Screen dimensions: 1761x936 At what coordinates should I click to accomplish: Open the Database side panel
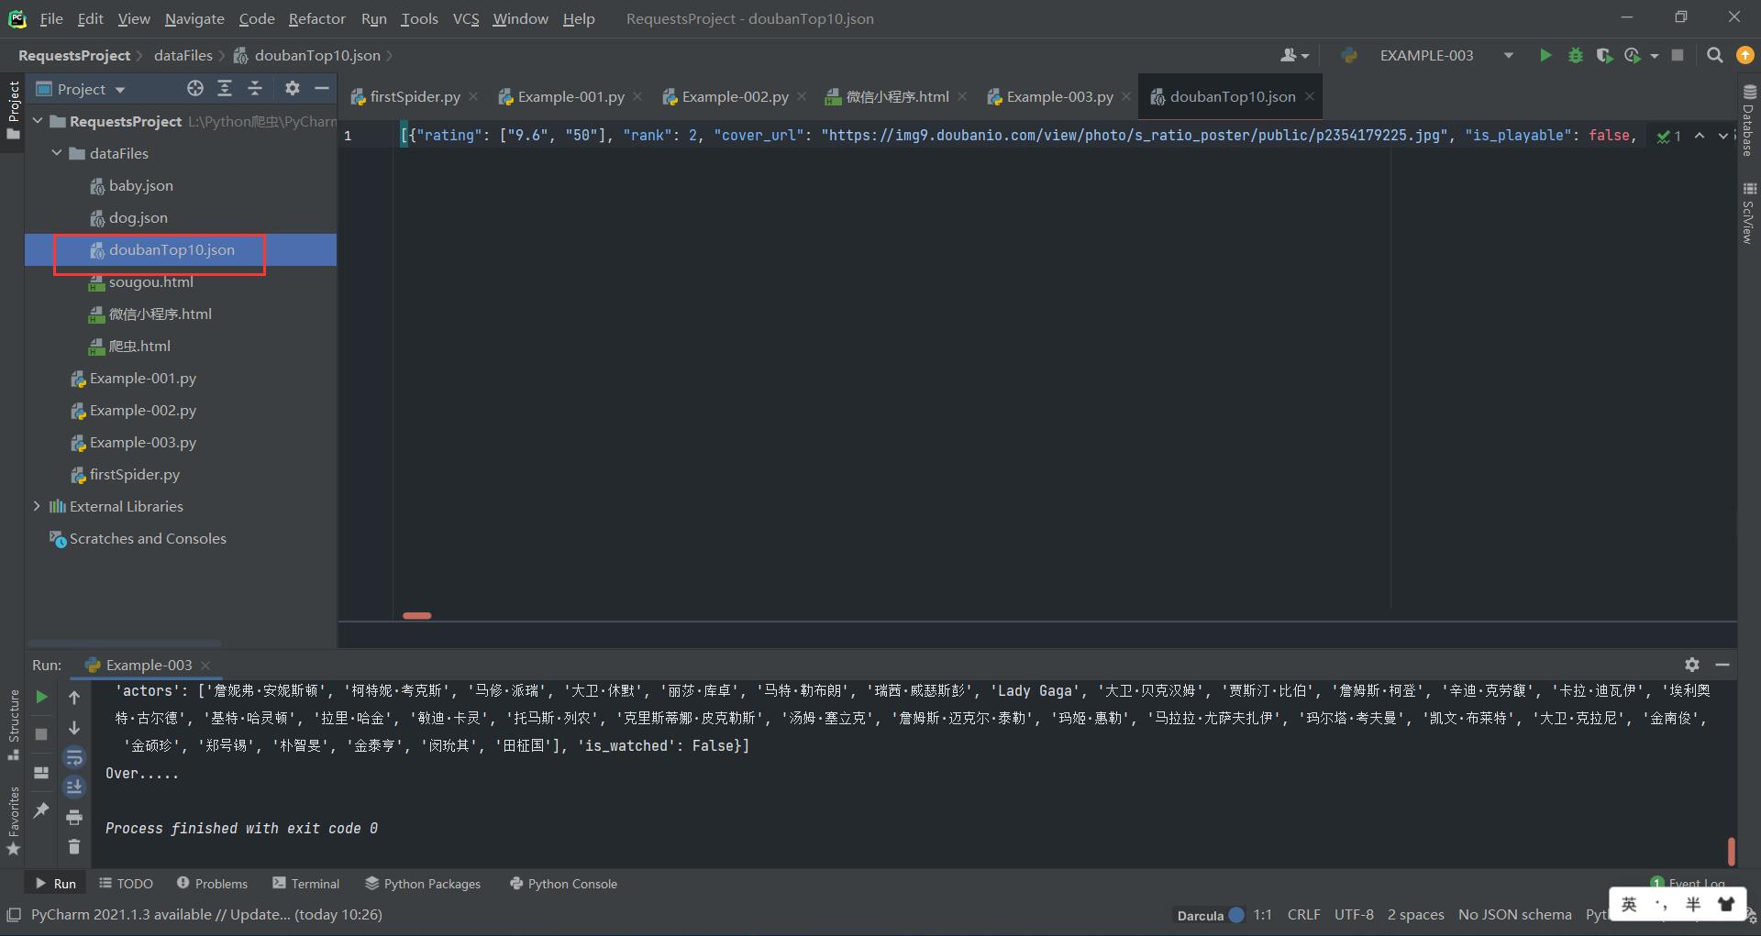pos(1749,121)
